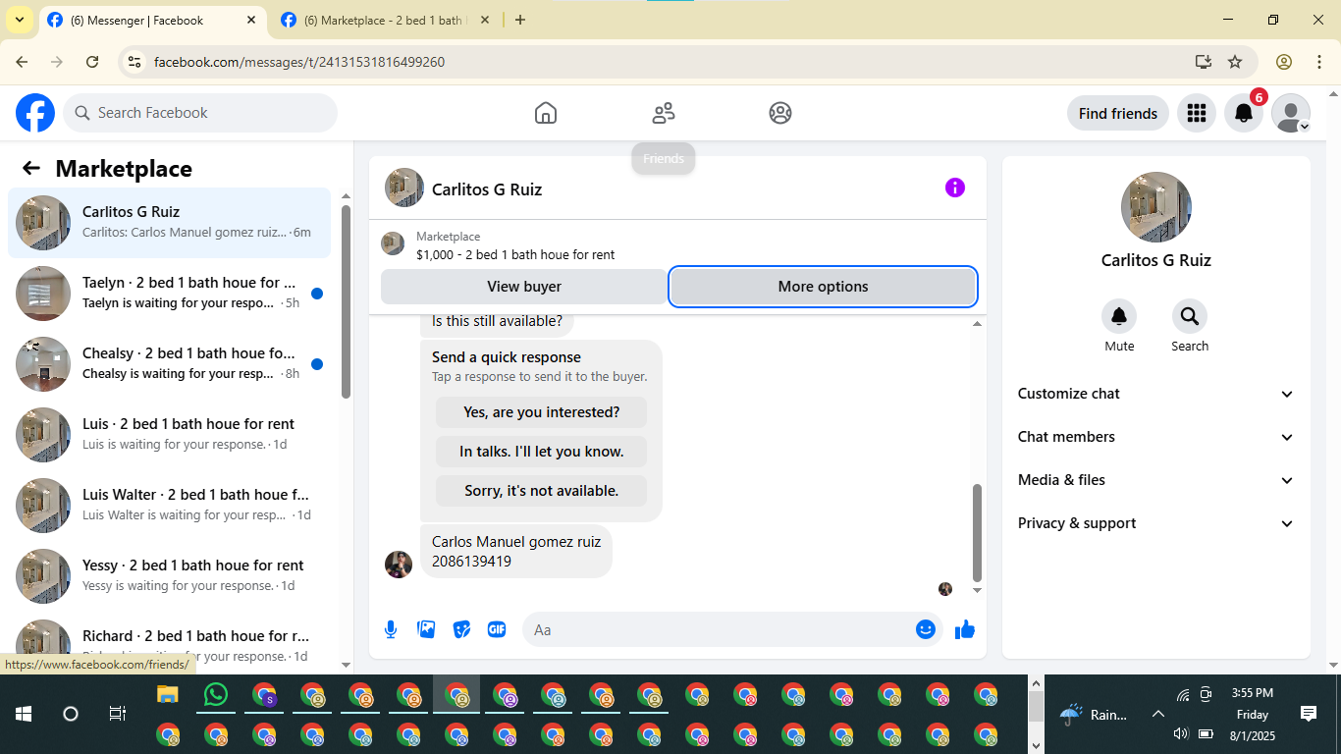Image resolution: width=1341 pixels, height=754 pixels.
Task: Open Taelyn's conversation in the list
Action: (170, 294)
